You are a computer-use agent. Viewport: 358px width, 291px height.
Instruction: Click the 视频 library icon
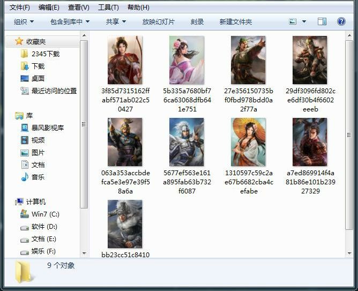25,140
